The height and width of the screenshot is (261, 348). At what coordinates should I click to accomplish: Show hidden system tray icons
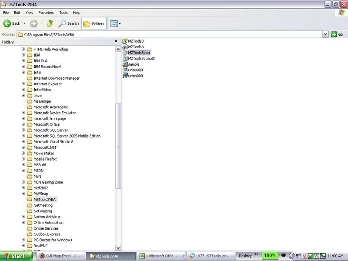click(x=291, y=256)
